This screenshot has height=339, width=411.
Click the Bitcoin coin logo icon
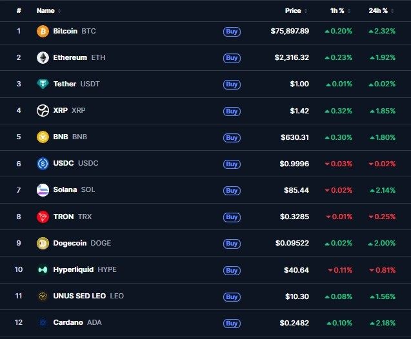tap(43, 31)
